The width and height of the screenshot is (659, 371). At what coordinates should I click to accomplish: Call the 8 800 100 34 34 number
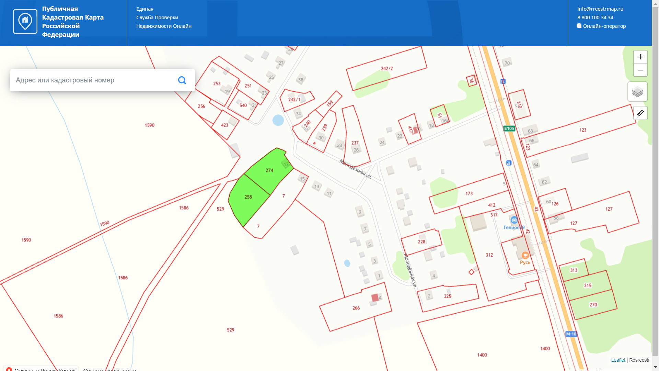pyautogui.click(x=595, y=18)
